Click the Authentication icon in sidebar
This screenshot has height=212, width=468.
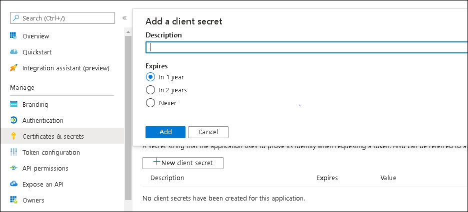tap(13, 120)
